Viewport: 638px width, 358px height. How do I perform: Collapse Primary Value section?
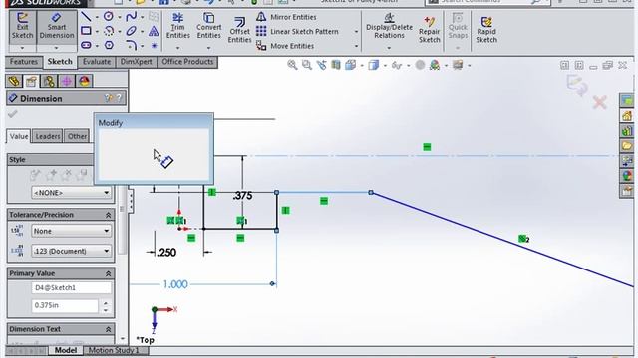click(109, 274)
